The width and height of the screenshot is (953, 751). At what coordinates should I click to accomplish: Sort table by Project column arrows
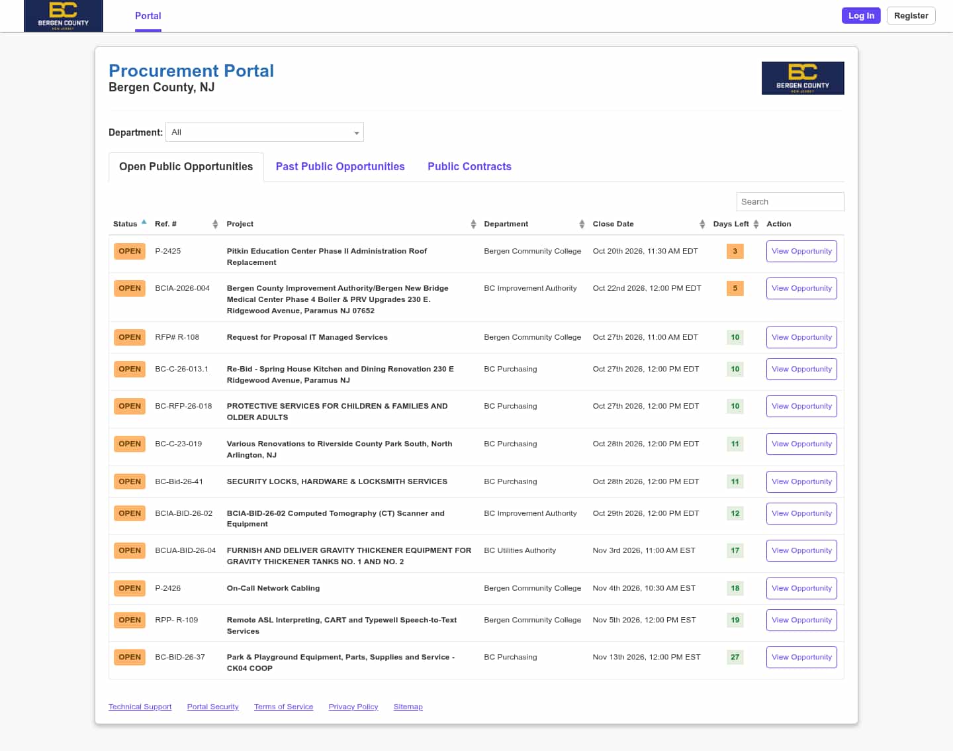[x=473, y=225]
